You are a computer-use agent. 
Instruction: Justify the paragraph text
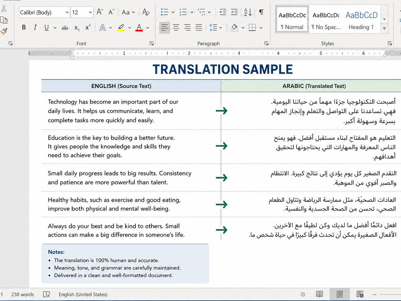[x=199, y=28]
